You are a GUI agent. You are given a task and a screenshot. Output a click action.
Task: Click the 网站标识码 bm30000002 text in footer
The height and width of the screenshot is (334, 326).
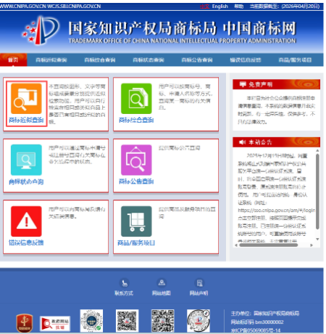(x=257, y=322)
